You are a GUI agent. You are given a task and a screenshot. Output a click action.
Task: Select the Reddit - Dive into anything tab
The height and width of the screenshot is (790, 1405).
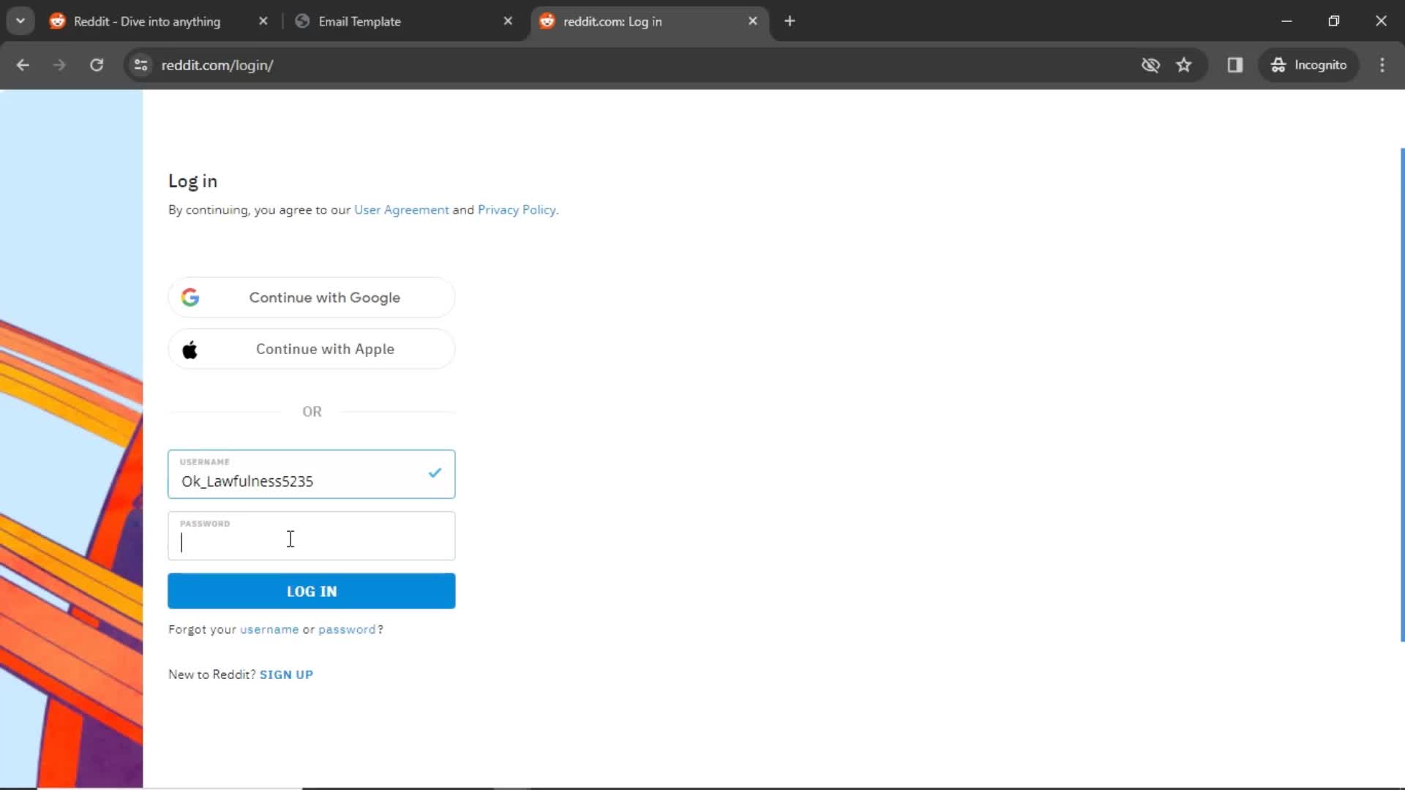(x=148, y=21)
